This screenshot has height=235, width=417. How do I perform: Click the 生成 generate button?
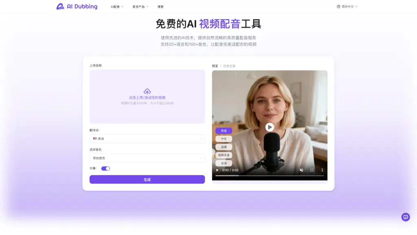[147, 180]
